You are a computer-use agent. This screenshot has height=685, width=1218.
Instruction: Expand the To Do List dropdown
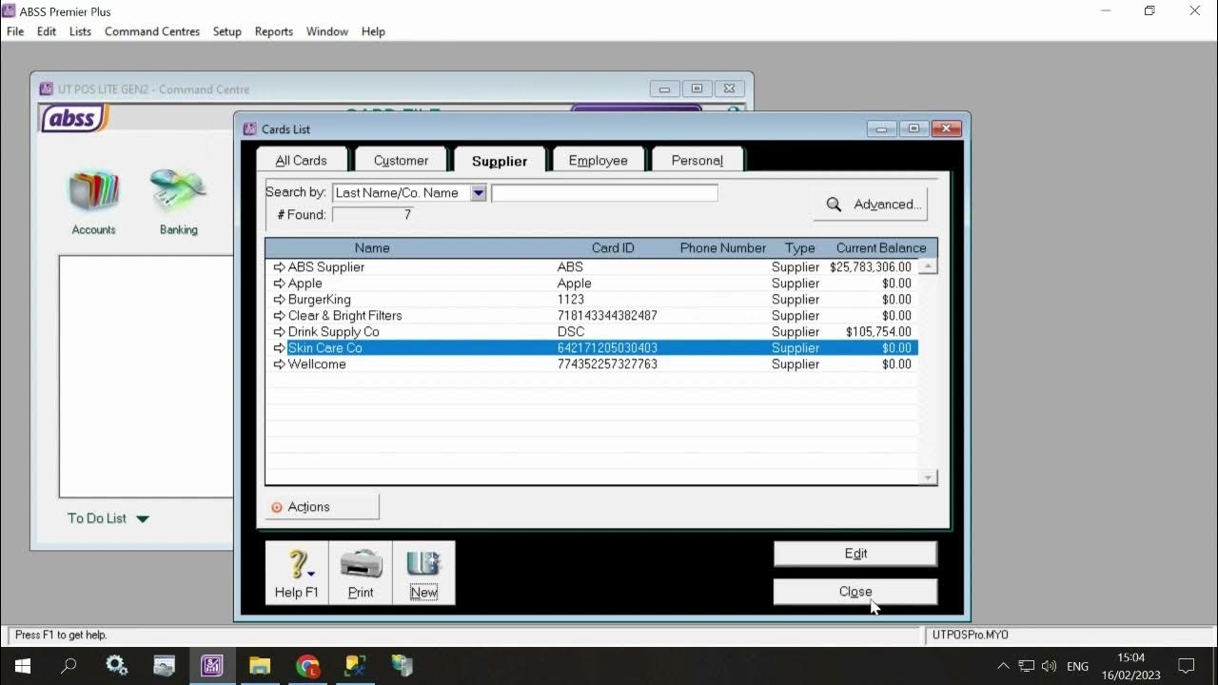pos(143,519)
